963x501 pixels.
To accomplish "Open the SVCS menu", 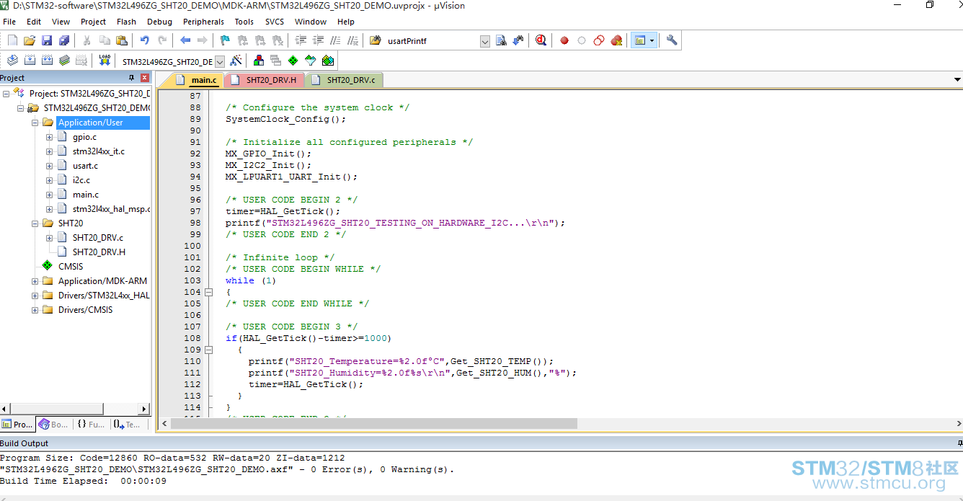I will [274, 22].
